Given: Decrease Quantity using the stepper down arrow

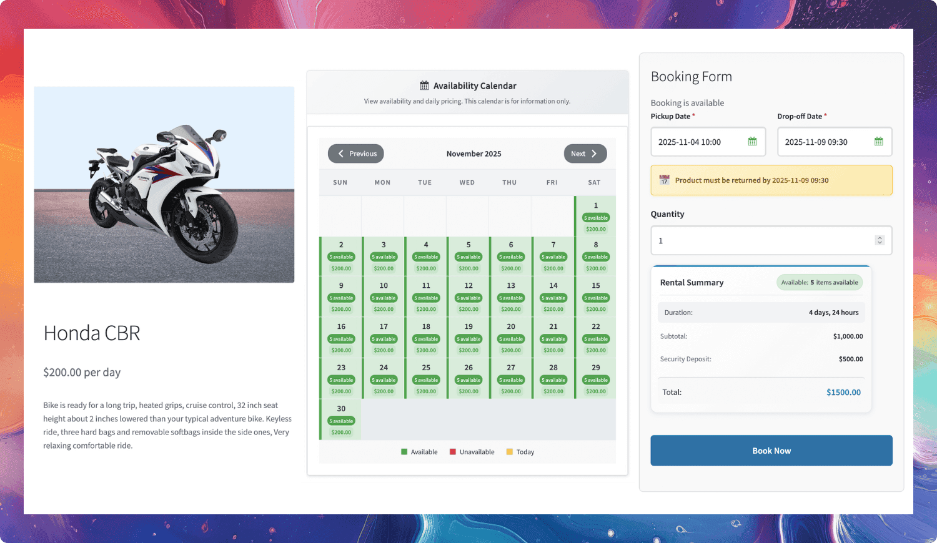Looking at the screenshot, I should (880, 243).
